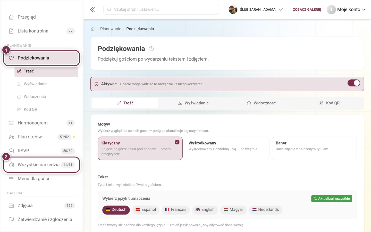Open Kod QR in sidebar submenu
Viewport: 371px width, 232px height.
point(46,110)
